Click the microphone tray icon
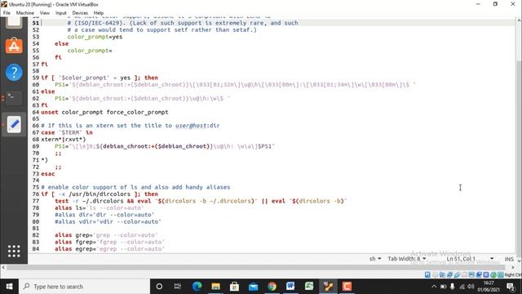The width and height of the screenshot is (522, 294). point(452,287)
